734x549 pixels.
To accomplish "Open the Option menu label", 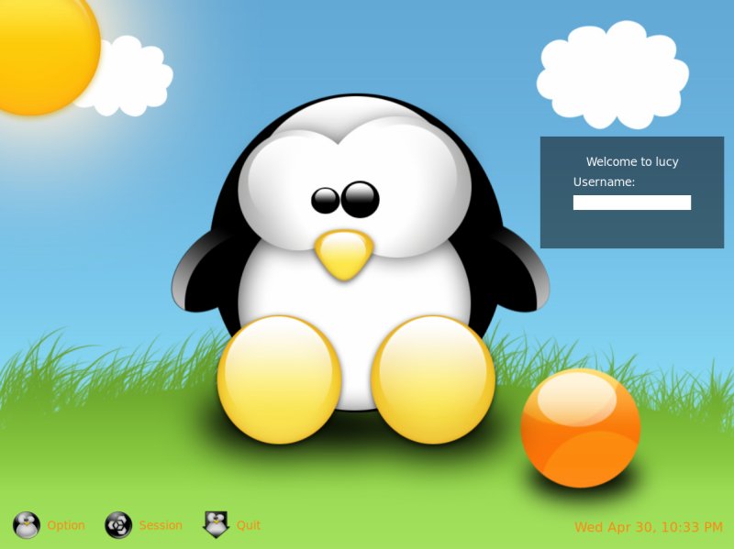I will pyautogui.click(x=66, y=525).
